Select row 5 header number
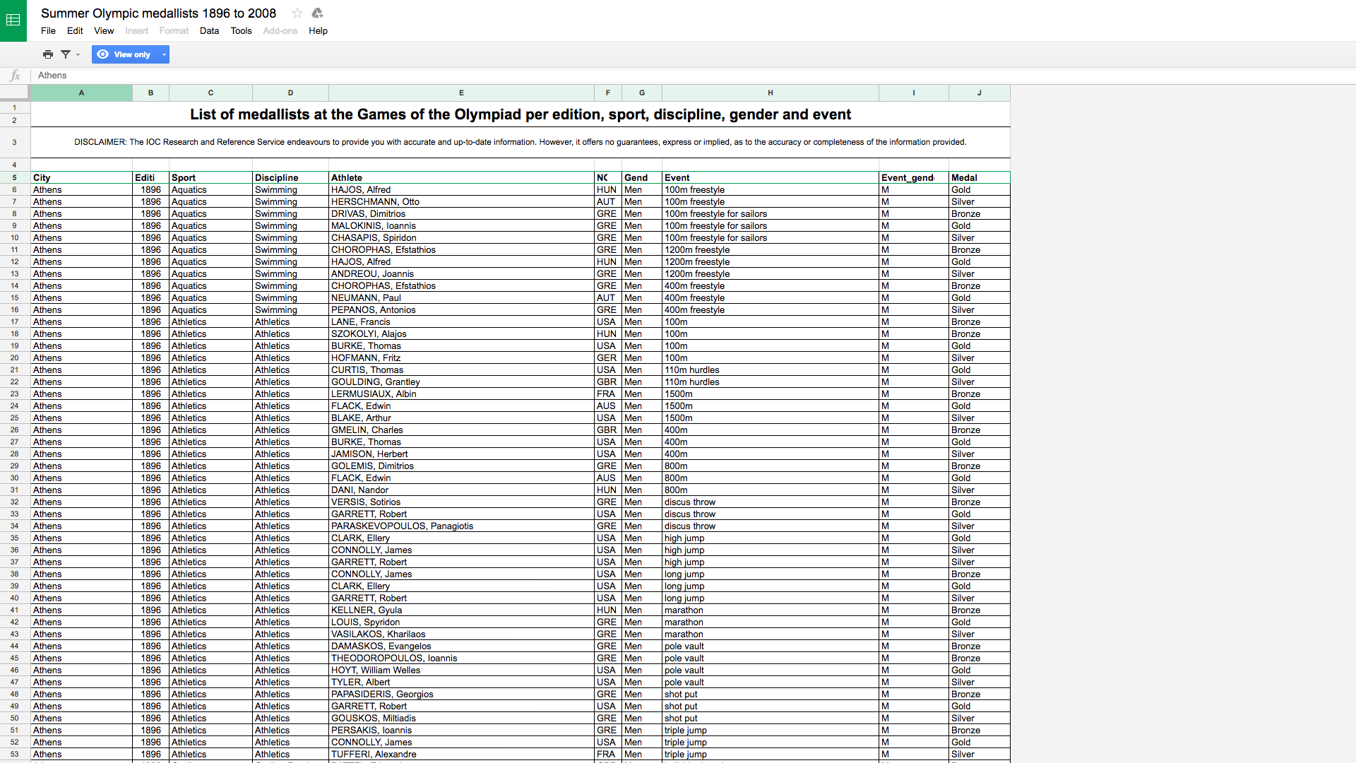Viewport: 1356px width, 763px height. tap(14, 177)
